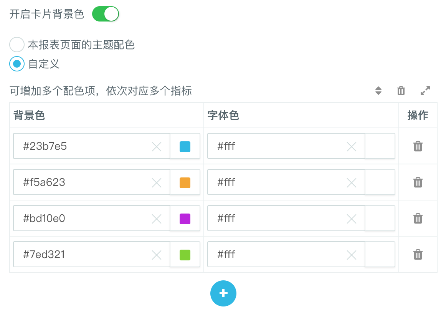Click the 操作 column header
The width and height of the screenshot is (446, 318).
pos(418,116)
